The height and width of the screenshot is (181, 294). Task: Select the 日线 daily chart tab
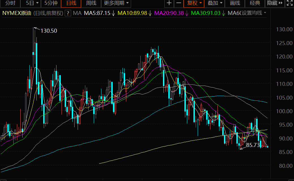pyautogui.click(x=71, y=3)
